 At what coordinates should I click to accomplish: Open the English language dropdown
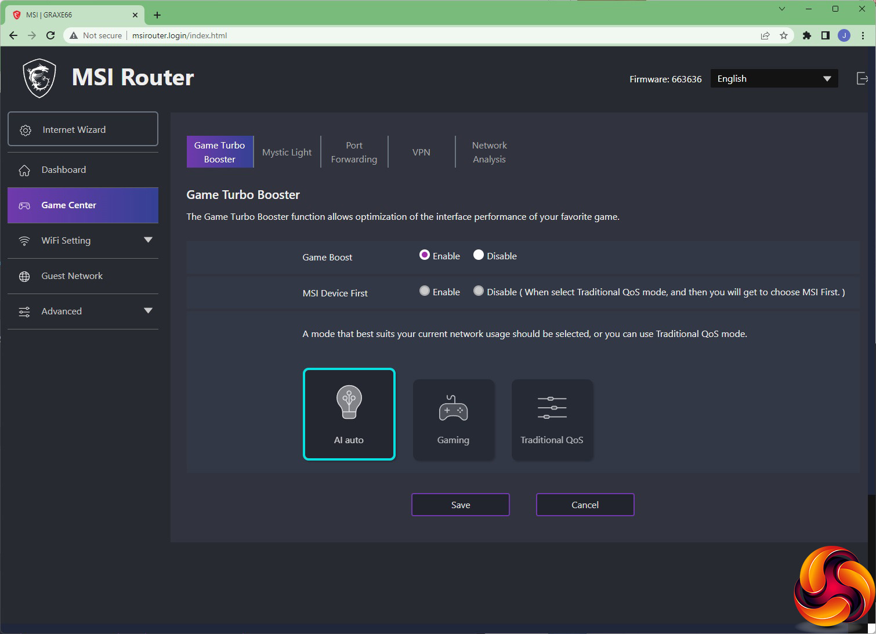[x=774, y=79]
